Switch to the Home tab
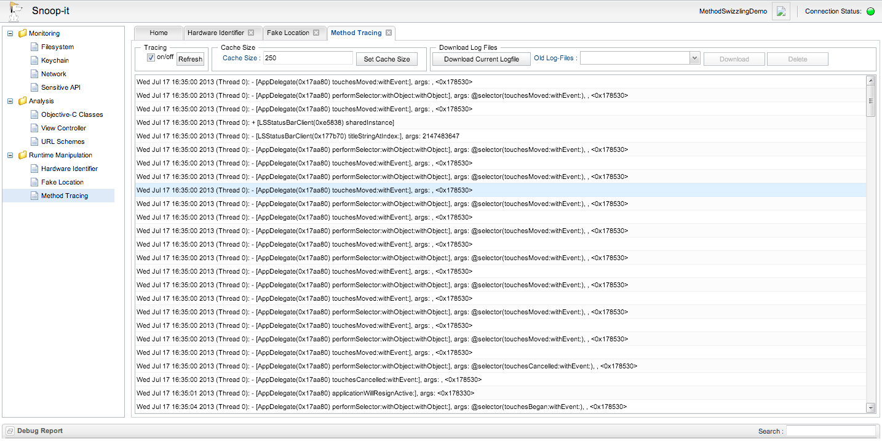882x441 pixels. point(158,33)
